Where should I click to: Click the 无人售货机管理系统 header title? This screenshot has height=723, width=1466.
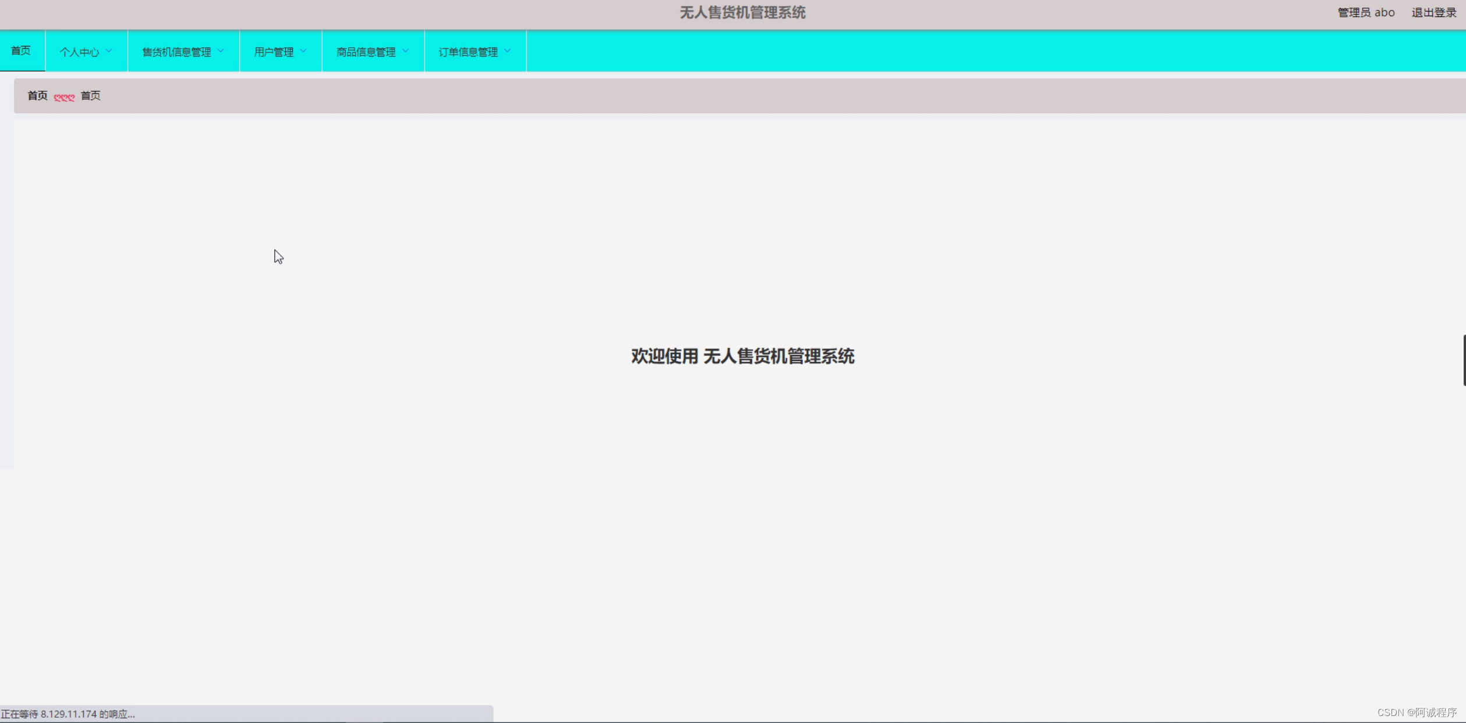click(742, 13)
